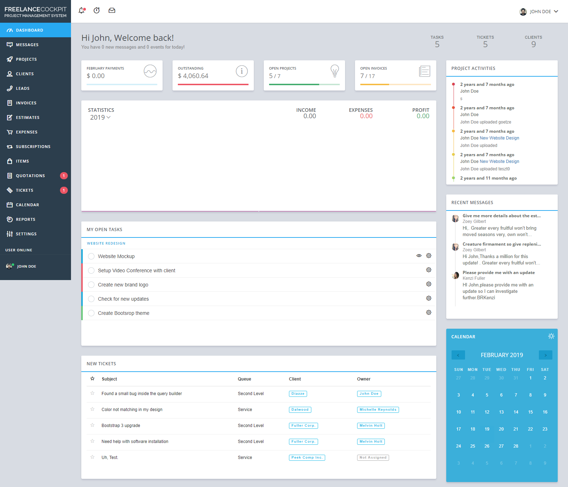Open the New Website Design project link
This screenshot has width=568, height=487.
499,138
